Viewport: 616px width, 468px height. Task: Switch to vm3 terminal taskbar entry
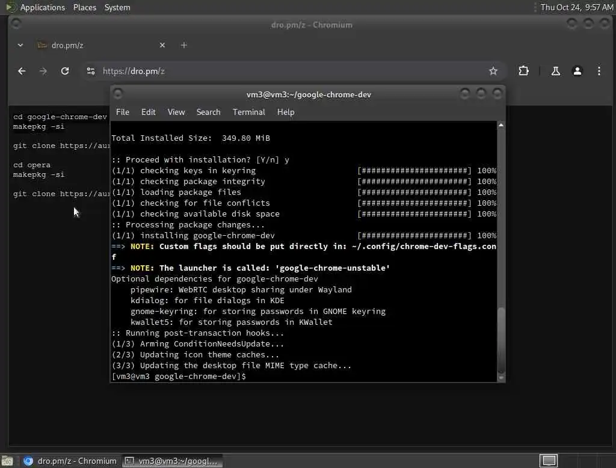(x=172, y=461)
